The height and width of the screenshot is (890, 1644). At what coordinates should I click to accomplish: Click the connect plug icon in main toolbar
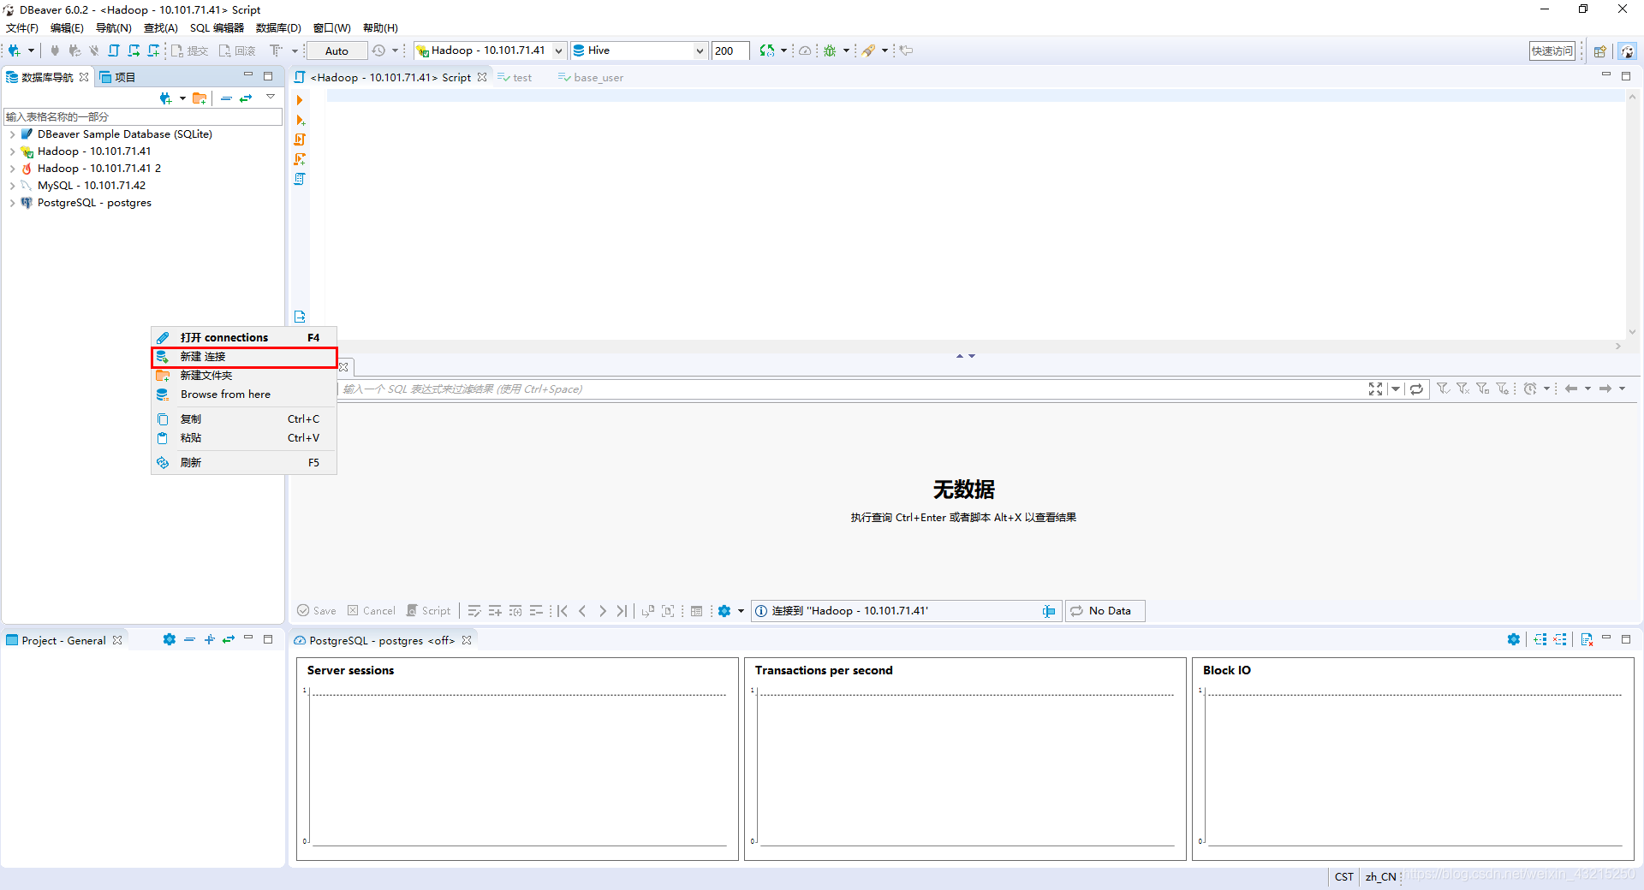pyautogui.click(x=55, y=50)
